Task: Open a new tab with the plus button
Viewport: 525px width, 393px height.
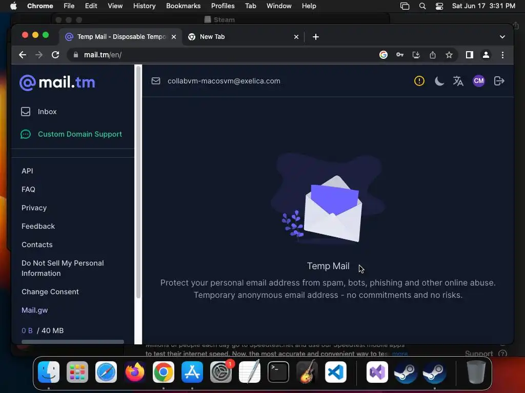Action: pyautogui.click(x=316, y=37)
